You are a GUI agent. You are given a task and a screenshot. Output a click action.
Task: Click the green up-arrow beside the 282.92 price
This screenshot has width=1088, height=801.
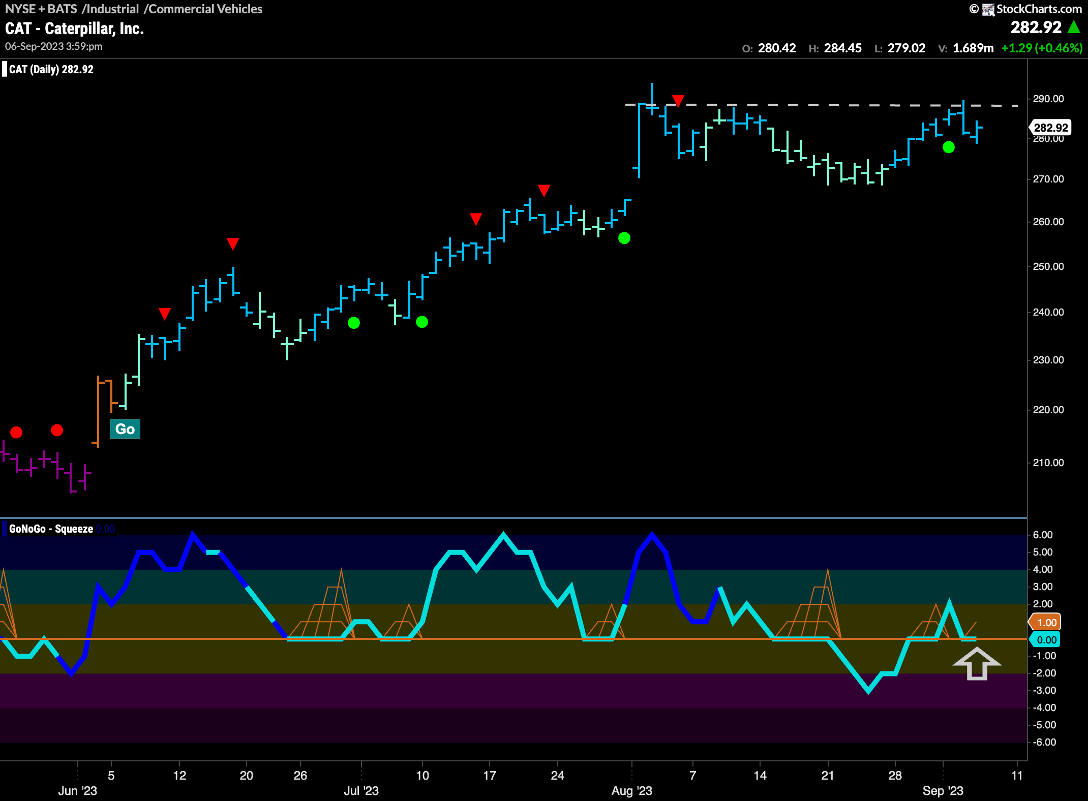click(x=1074, y=27)
